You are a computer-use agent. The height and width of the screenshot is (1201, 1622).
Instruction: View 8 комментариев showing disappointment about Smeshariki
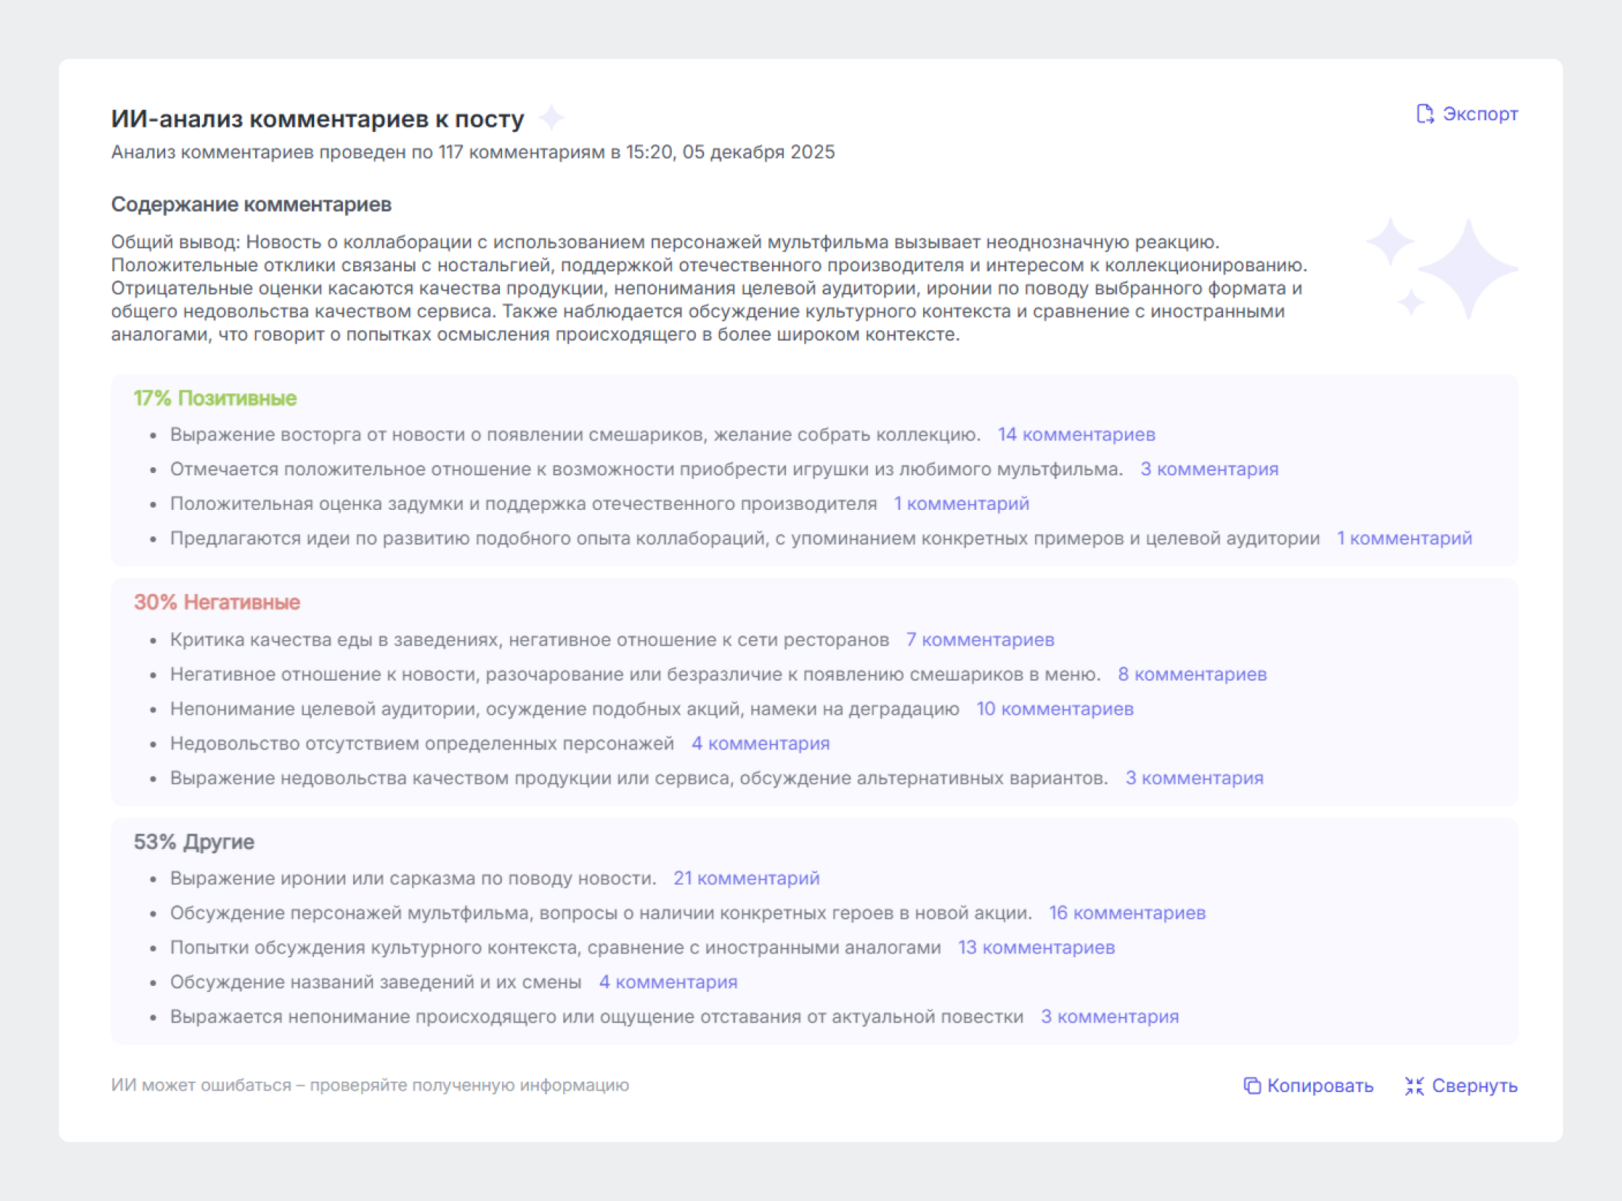[x=1192, y=673]
